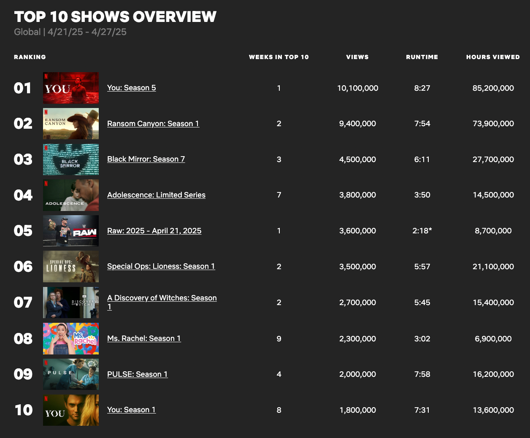Image resolution: width=530 pixels, height=438 pixels.
Task: Open the Ms. Rachel: Season 1 link
Action: point(144,338)
